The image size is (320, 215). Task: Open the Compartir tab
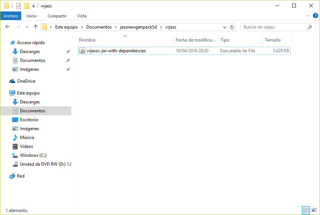(x=57, y=16)
